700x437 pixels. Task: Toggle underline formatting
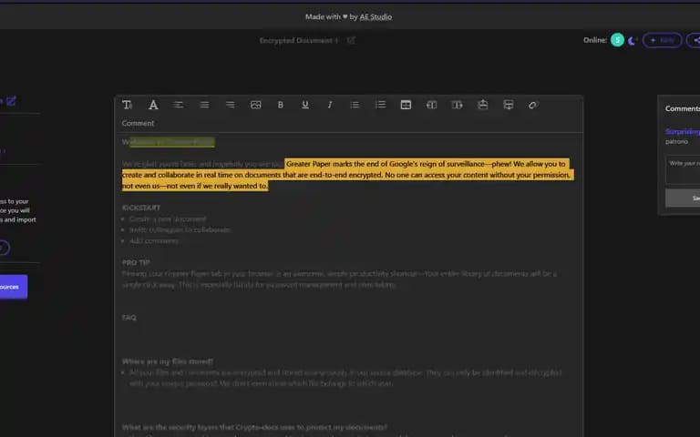point(305,105)
